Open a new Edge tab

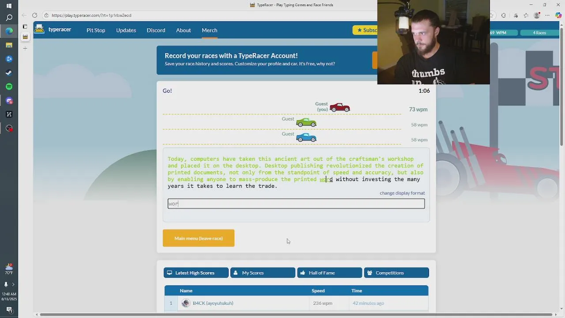25,48
